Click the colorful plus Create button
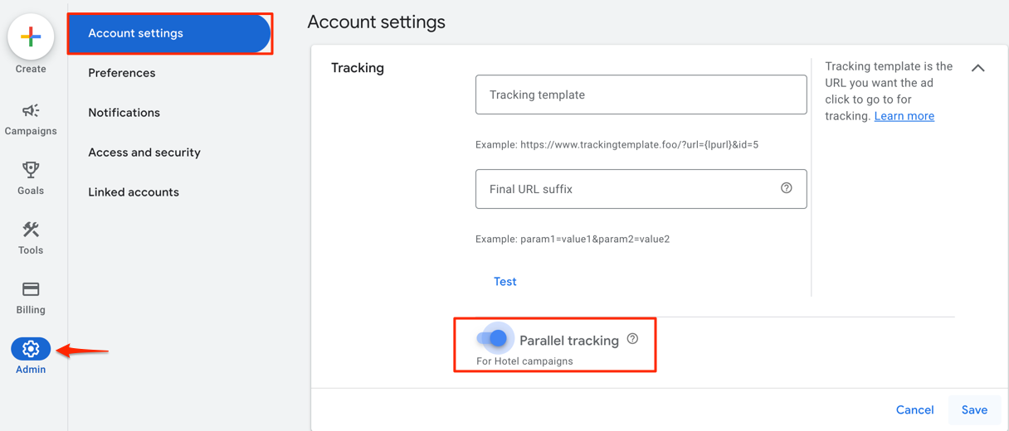 (31, 37)
